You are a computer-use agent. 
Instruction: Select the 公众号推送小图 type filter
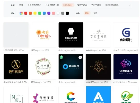click(52, 5)
